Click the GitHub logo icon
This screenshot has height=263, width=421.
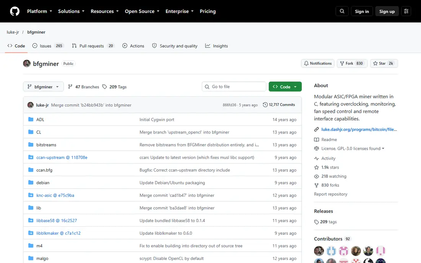[x=15, y=11]
